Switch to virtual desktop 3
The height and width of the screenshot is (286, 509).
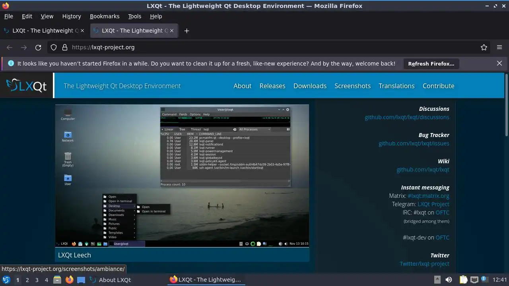coord(37,280)
